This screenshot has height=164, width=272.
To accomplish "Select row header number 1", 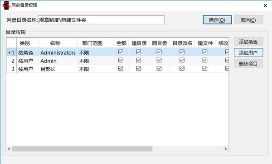I will point(11,52).
